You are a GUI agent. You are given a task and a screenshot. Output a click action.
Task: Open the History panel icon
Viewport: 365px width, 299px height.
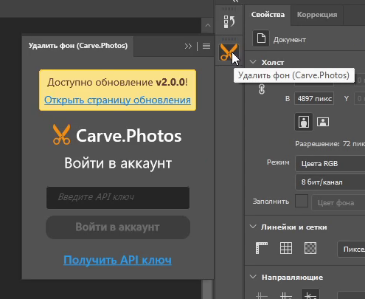229,21
